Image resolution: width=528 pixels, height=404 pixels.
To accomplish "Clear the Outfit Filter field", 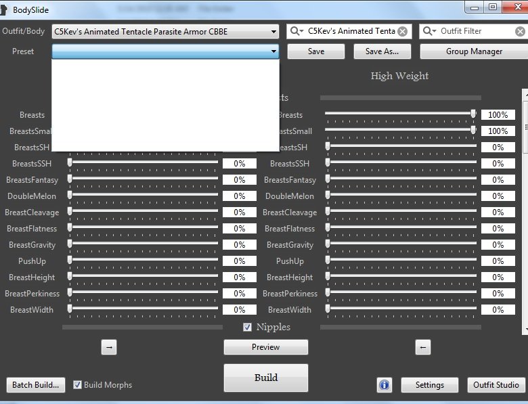I will tap(520, 32).
